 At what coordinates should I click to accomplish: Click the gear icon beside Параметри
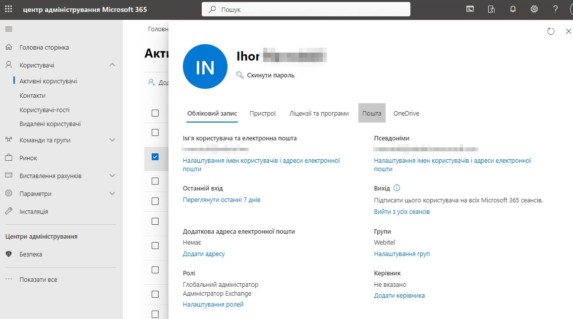coord(9,193)
